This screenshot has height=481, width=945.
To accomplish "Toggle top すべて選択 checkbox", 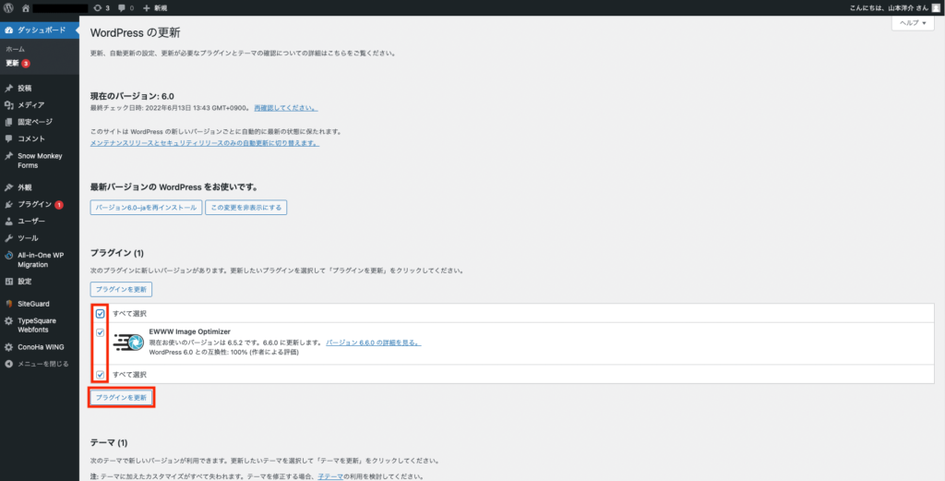I will tap(100, 313).
